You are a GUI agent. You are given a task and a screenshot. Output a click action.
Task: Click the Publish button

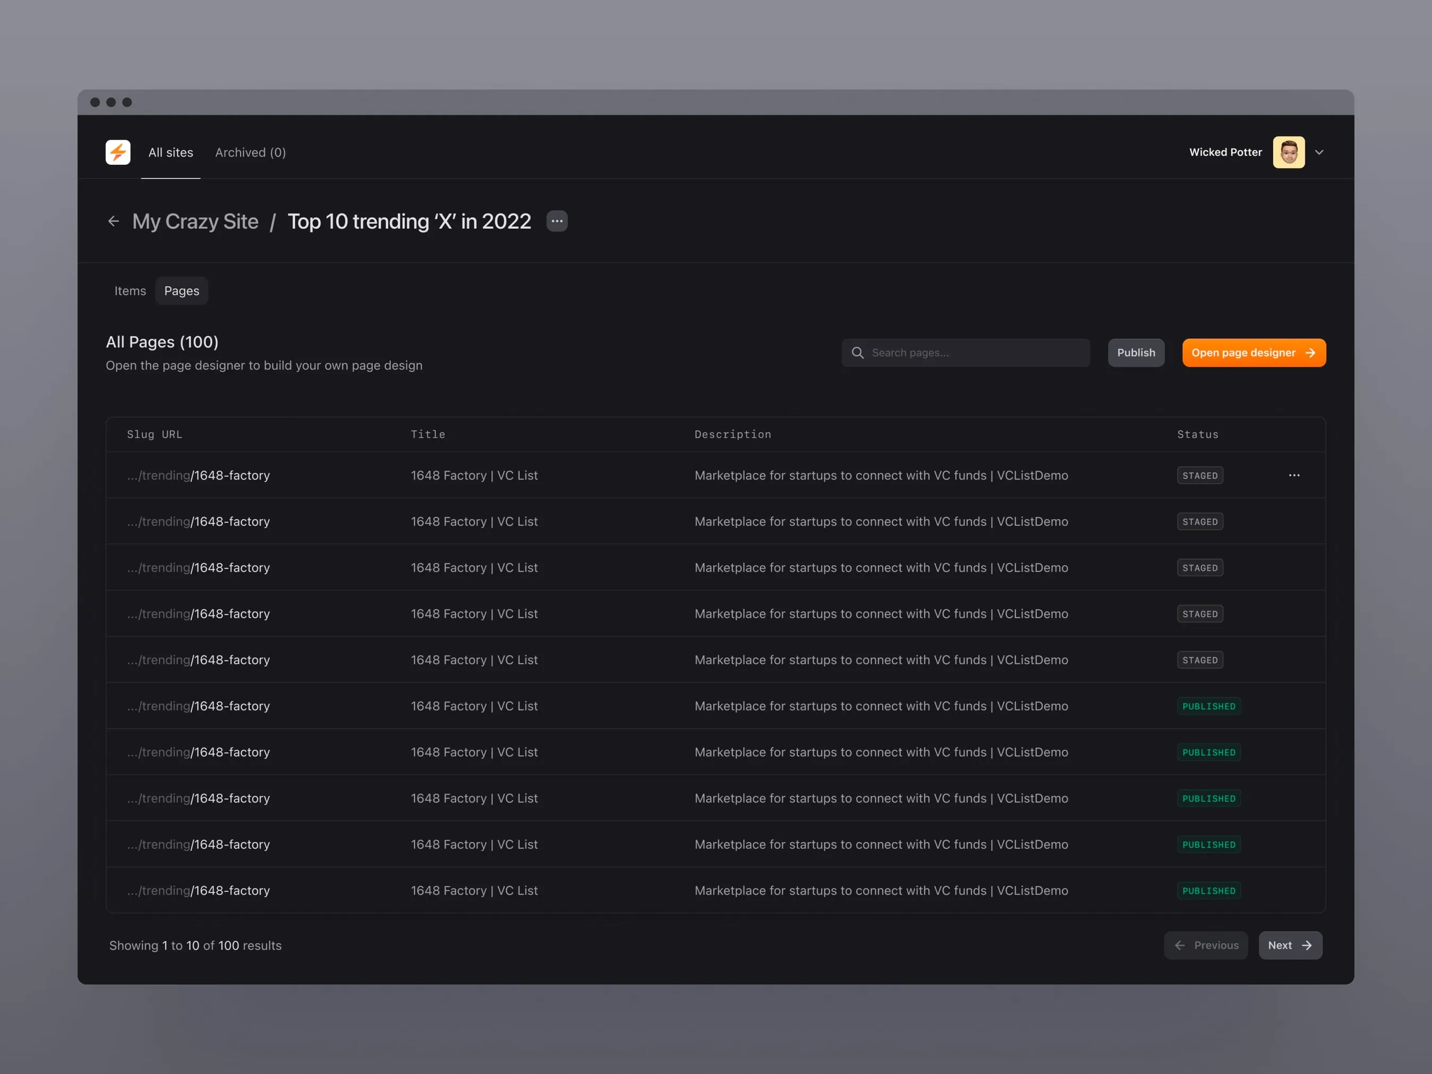tap(1136, 353)
